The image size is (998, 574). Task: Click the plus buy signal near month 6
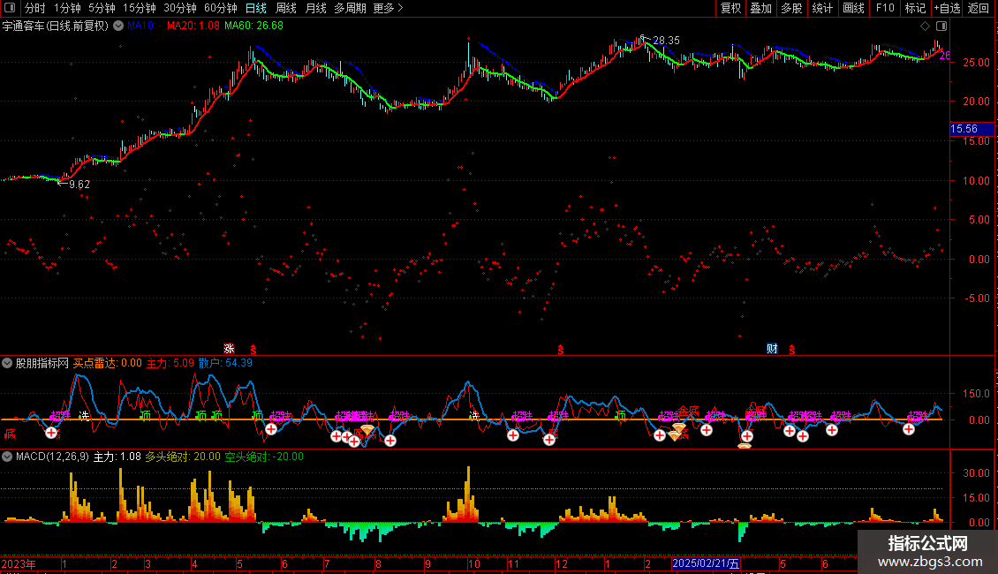coord(271,429)
